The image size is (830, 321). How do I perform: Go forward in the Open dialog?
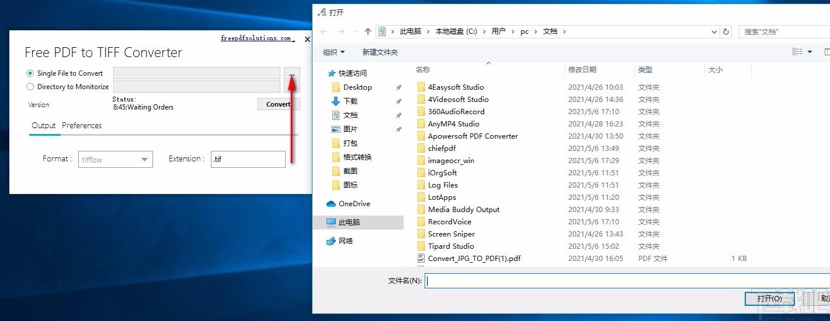pos(341,31)
